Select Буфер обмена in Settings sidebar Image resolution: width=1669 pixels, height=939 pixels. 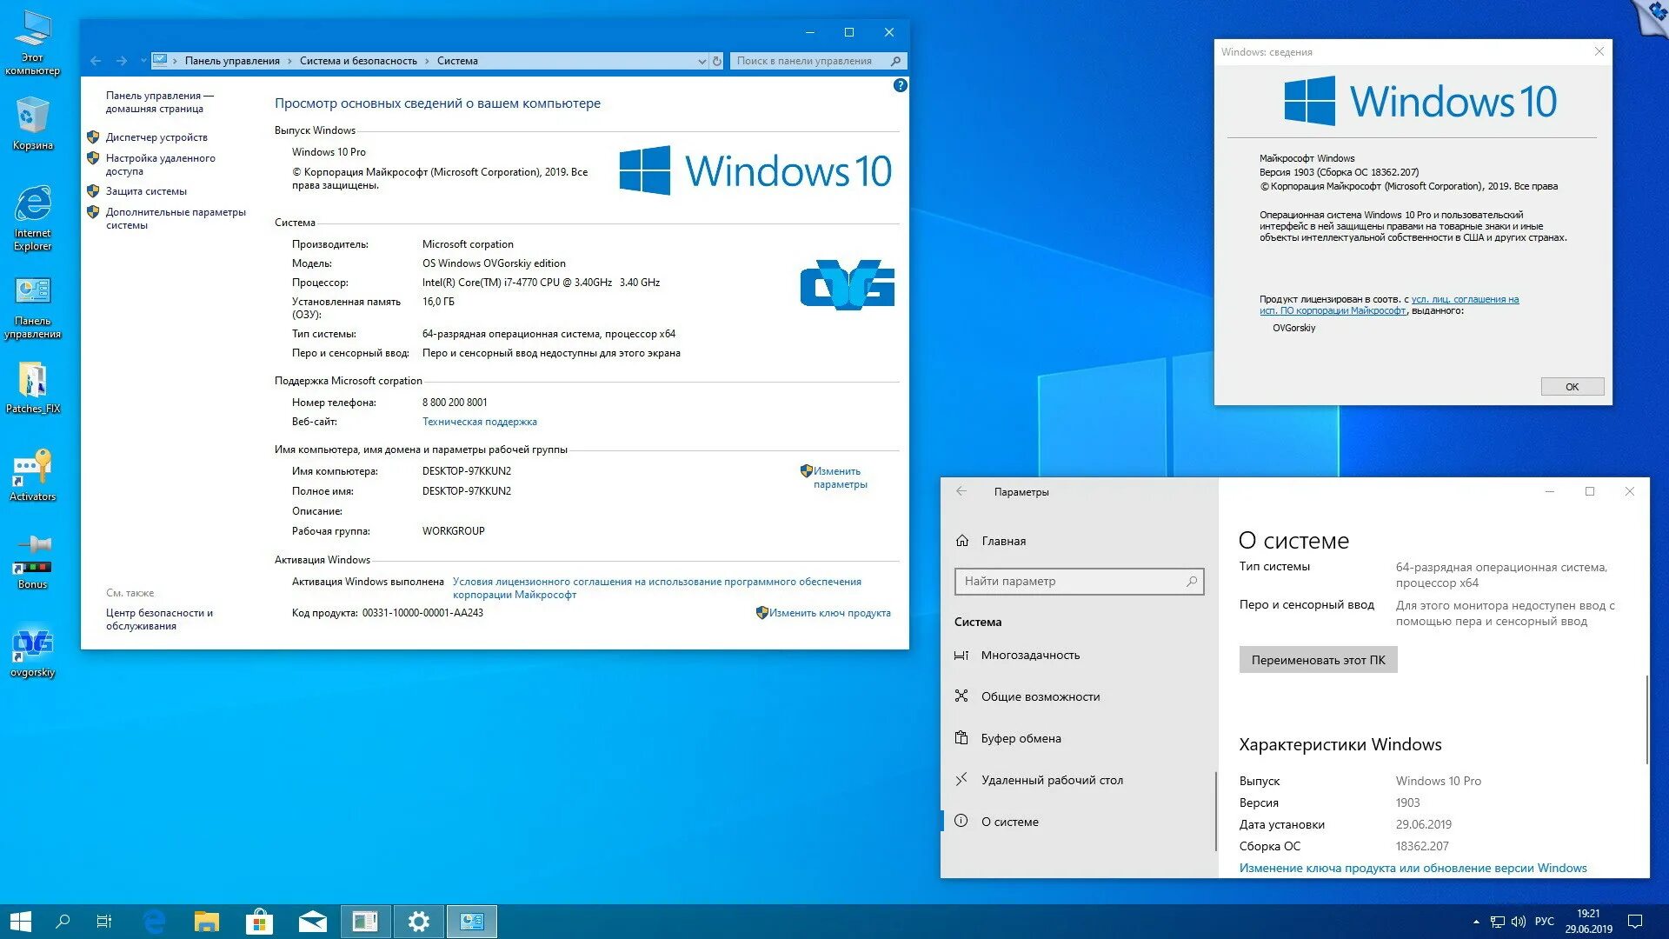tap(1021, 738)
